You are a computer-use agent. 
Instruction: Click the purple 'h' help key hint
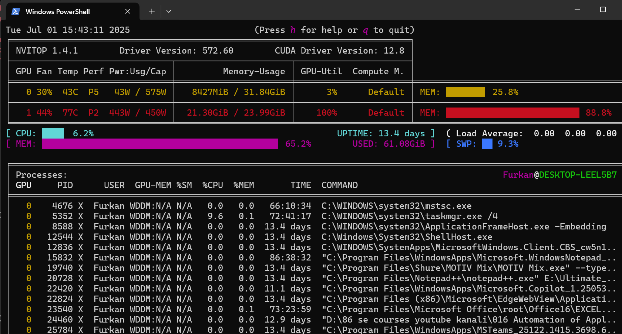click(x=293, y=30)
